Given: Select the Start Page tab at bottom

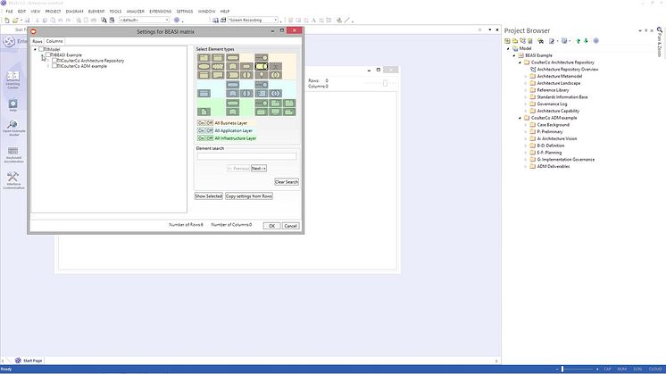Looking at the screenshot, I should pyautogui.click(x=29, y=361).
